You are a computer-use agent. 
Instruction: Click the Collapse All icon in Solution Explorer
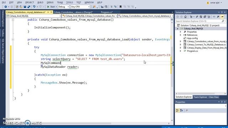tap(205, 17)
